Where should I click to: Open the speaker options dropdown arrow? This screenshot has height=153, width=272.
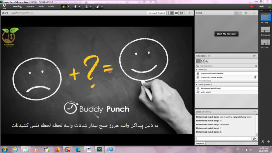tap(68, 7)
